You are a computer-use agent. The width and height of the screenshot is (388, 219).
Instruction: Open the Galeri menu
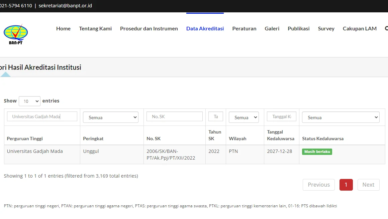click(272, 29)
